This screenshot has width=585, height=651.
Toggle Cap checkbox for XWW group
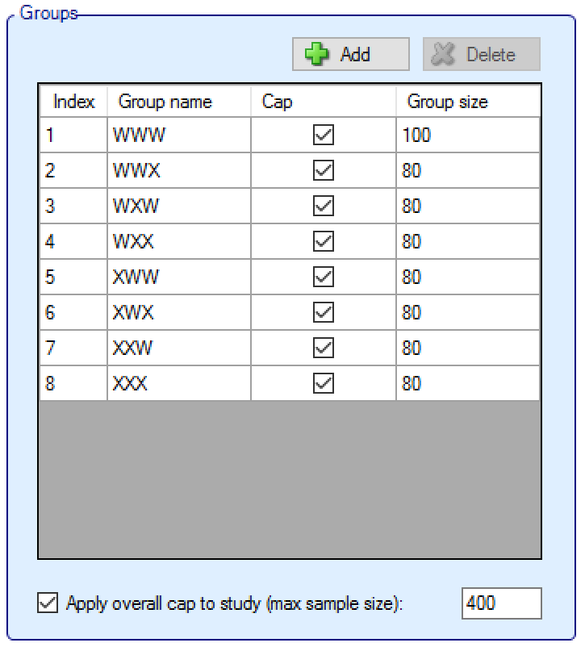point(323,278)
